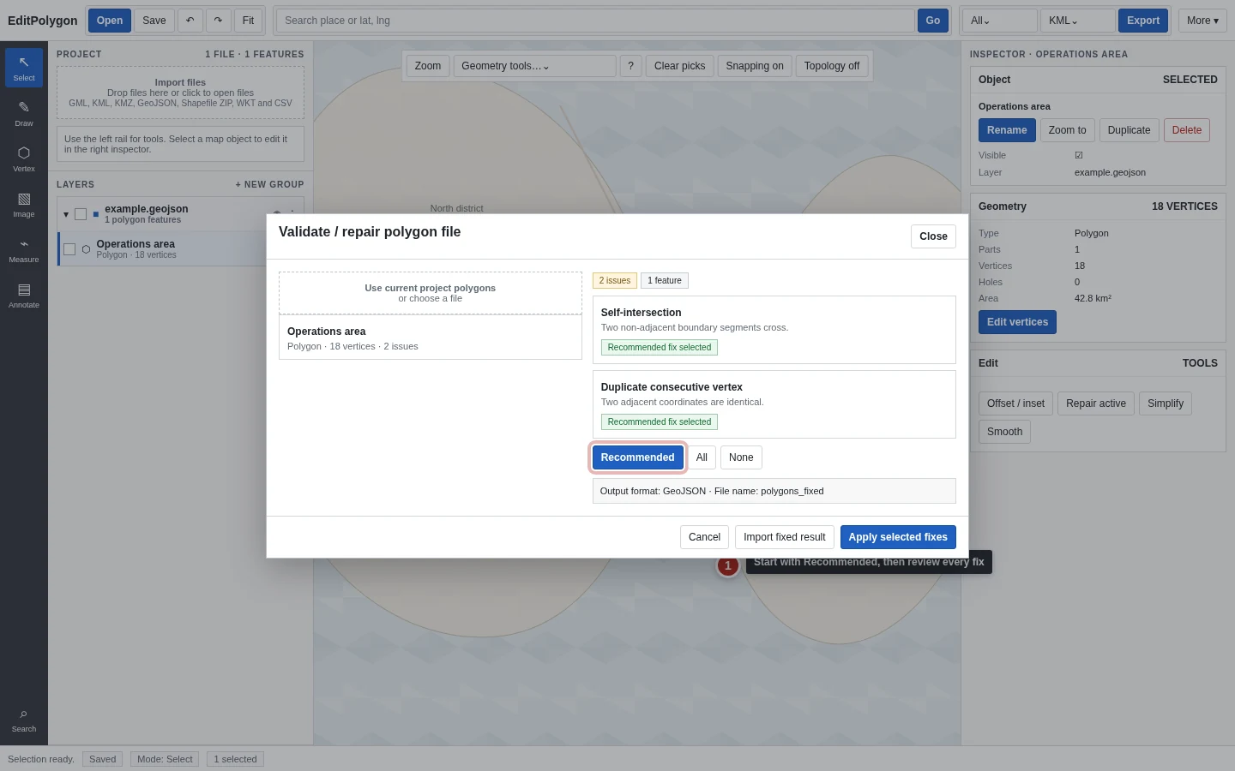Open the KML format dropdown
Screen dimensions: 1235x771
(x=1077, y=21)
